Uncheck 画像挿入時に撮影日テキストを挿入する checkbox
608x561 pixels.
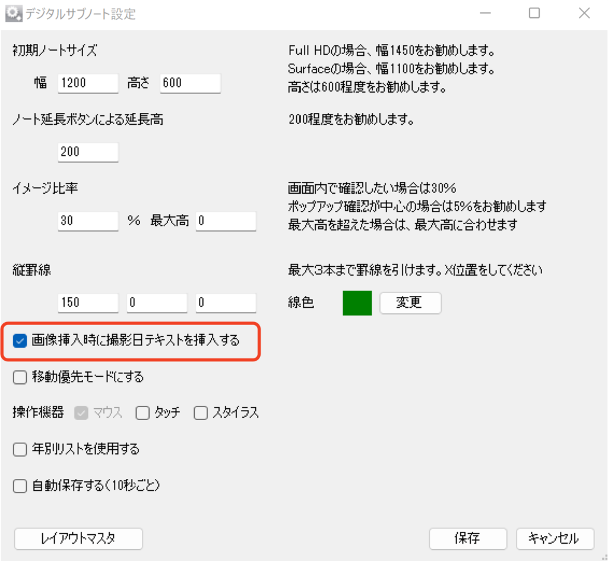click(20, 341)
